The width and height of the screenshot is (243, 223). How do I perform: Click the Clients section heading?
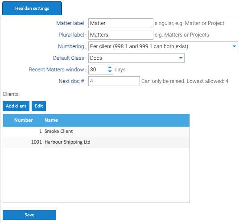(11, 94)
